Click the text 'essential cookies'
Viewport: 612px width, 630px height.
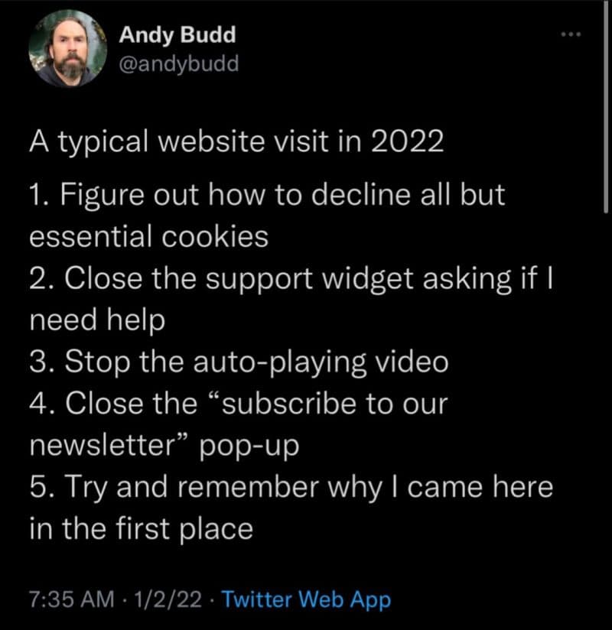(x=148, y=237)
